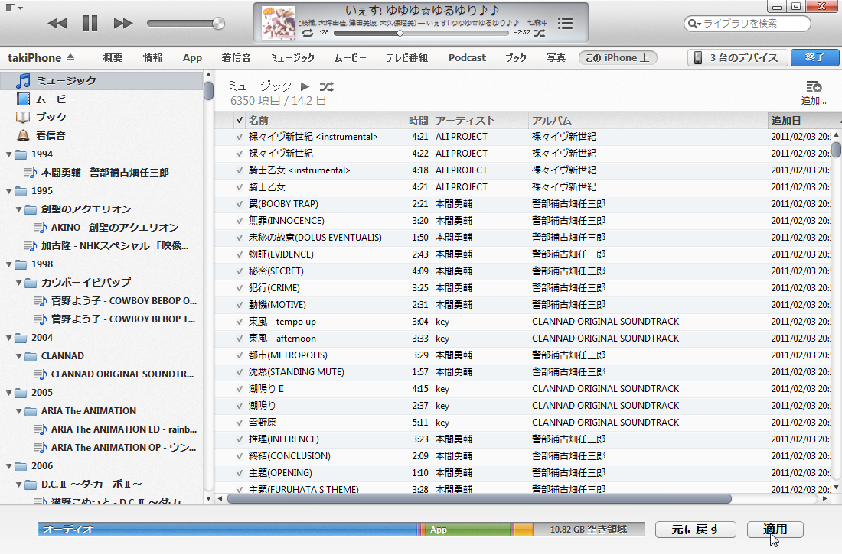Play all music with the play icon
The image size is (842, 554).
click(305, 86)
